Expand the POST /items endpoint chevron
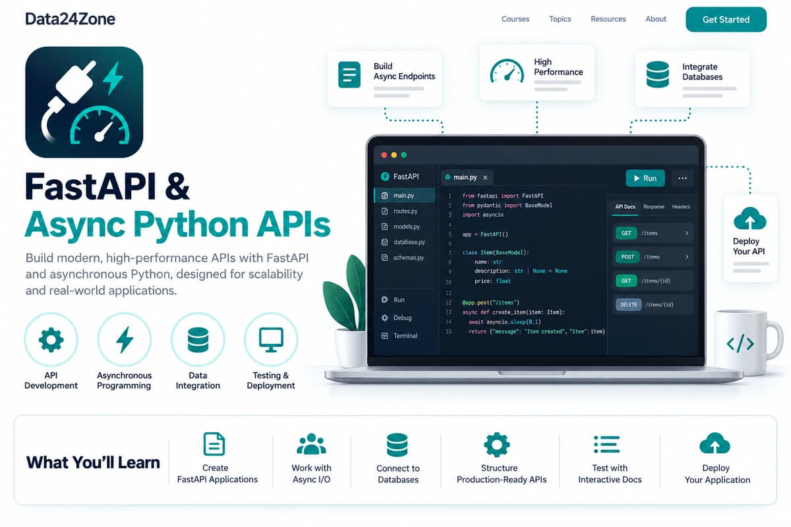The width and height of the screenshot is (791, 527). tap(686, 257)
